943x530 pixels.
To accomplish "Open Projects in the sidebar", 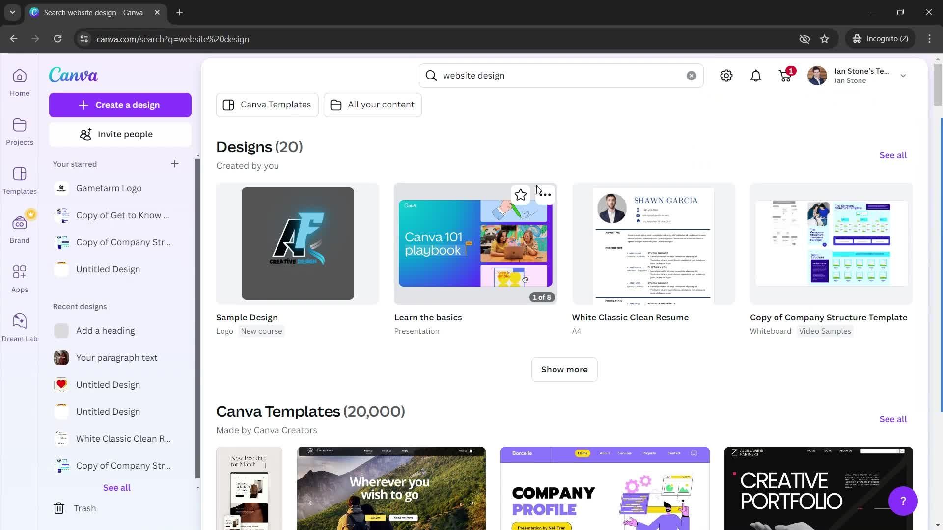I will tap(20, 132).
